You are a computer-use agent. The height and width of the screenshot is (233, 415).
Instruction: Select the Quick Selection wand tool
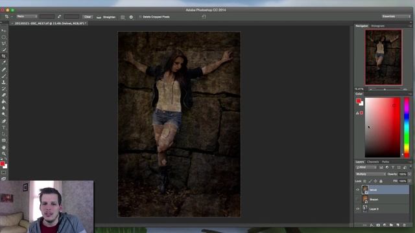point(4,50)
